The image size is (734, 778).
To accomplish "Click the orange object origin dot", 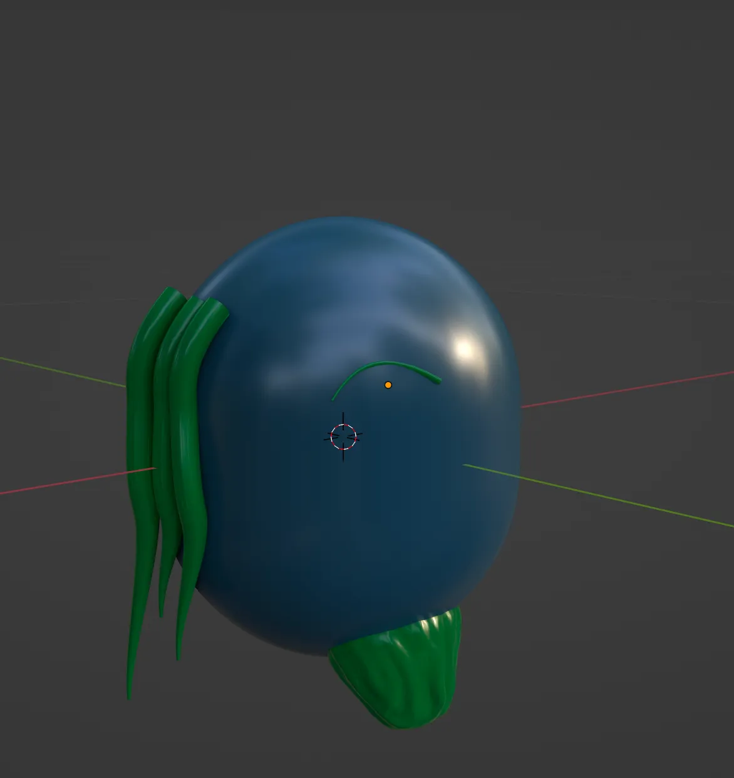I will click(x=388, y=385).
